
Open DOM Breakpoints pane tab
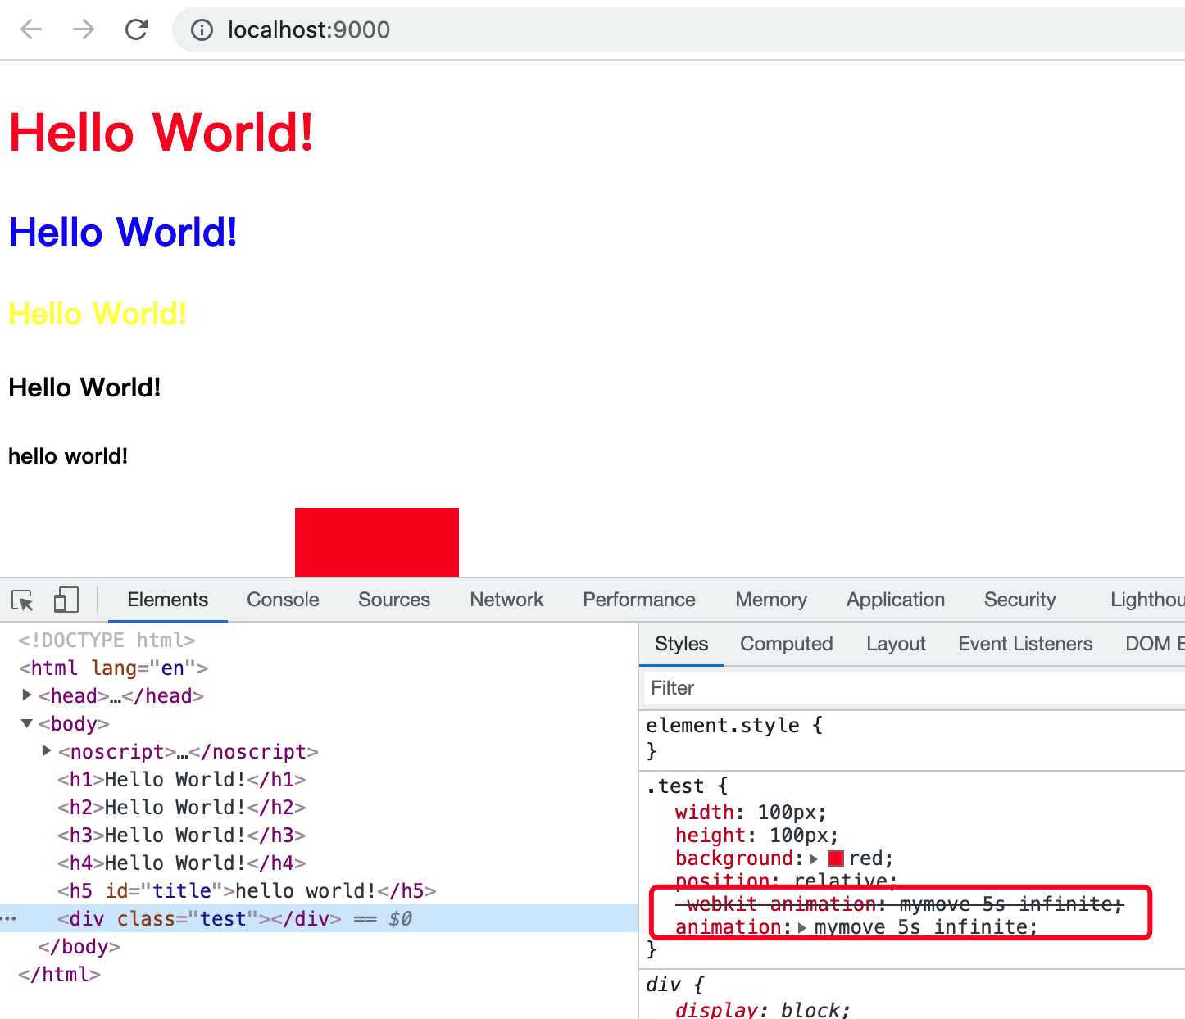pos(1155,644)
